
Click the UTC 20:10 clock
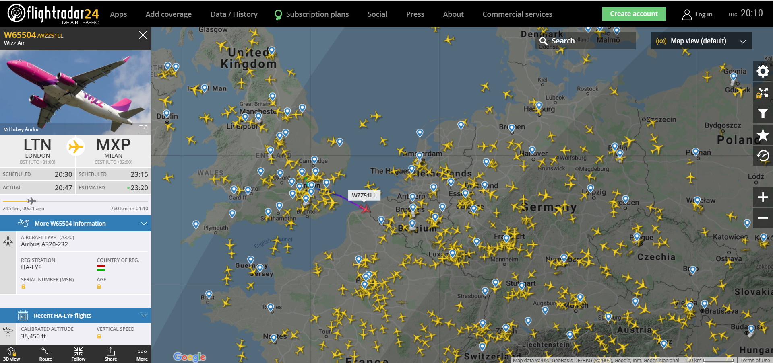(746, 14)
